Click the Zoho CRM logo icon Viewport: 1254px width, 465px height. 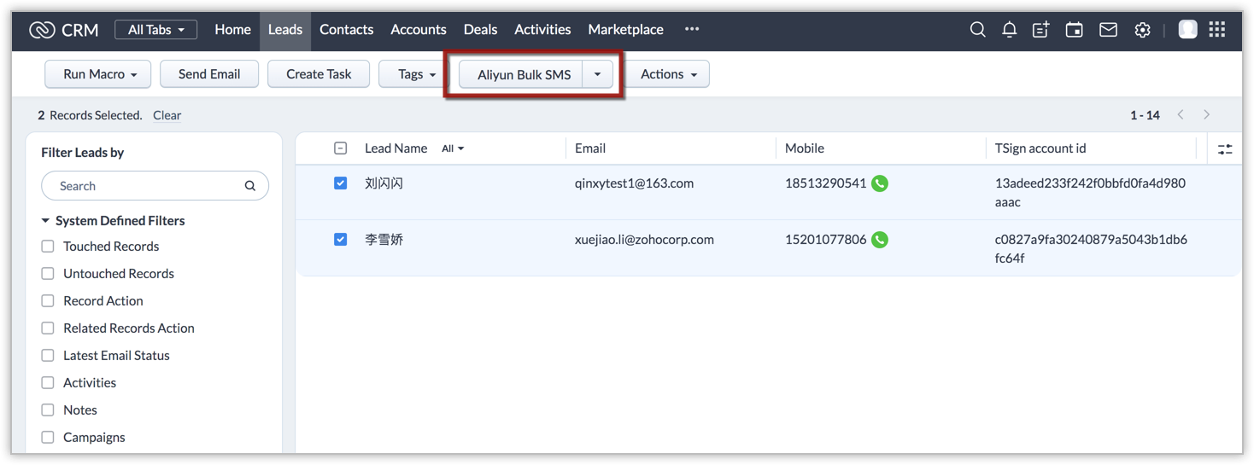[x=42, y=30]
